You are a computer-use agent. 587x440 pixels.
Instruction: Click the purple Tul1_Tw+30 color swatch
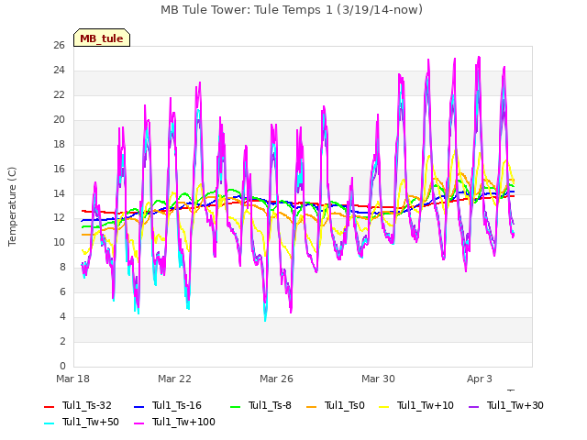coord(474,406)
